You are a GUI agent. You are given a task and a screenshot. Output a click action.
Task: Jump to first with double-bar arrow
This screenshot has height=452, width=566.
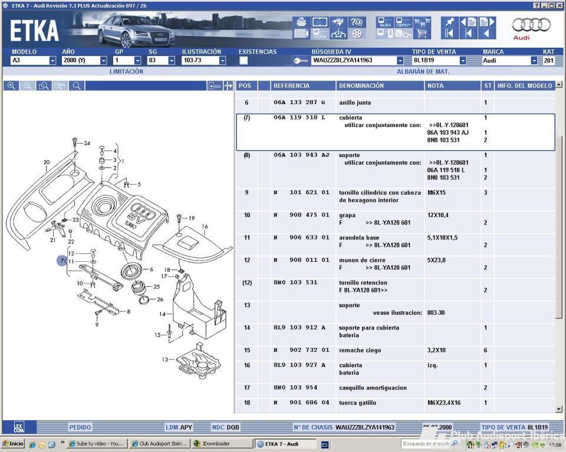point(450,34)
